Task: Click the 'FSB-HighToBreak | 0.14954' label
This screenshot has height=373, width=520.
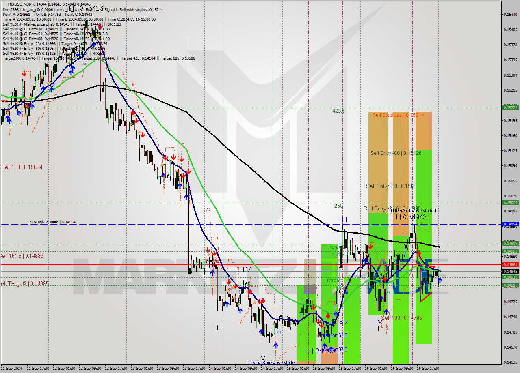Action: pyautogui.click(x=52, y=222)
